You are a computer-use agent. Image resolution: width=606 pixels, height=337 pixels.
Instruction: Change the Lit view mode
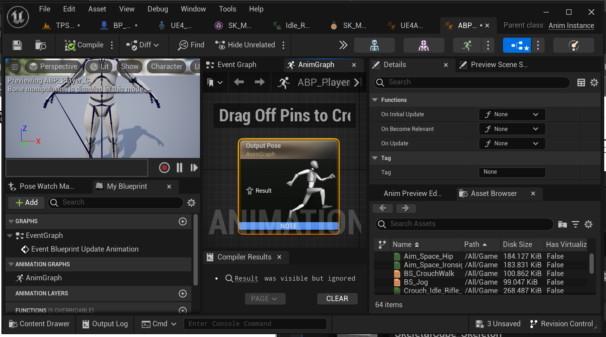pos(100,67)
